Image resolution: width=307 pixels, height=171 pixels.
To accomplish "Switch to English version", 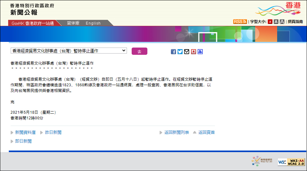I will point(93,23).
